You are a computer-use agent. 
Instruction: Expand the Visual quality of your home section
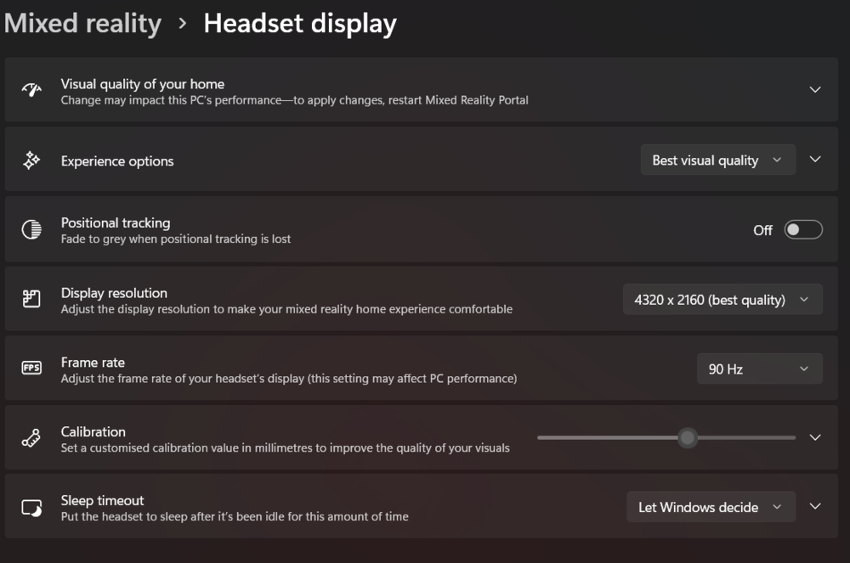point(815,90)
